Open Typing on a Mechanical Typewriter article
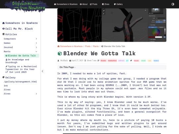Viewport: 179px width, 134px height. [x=21, y=69]
